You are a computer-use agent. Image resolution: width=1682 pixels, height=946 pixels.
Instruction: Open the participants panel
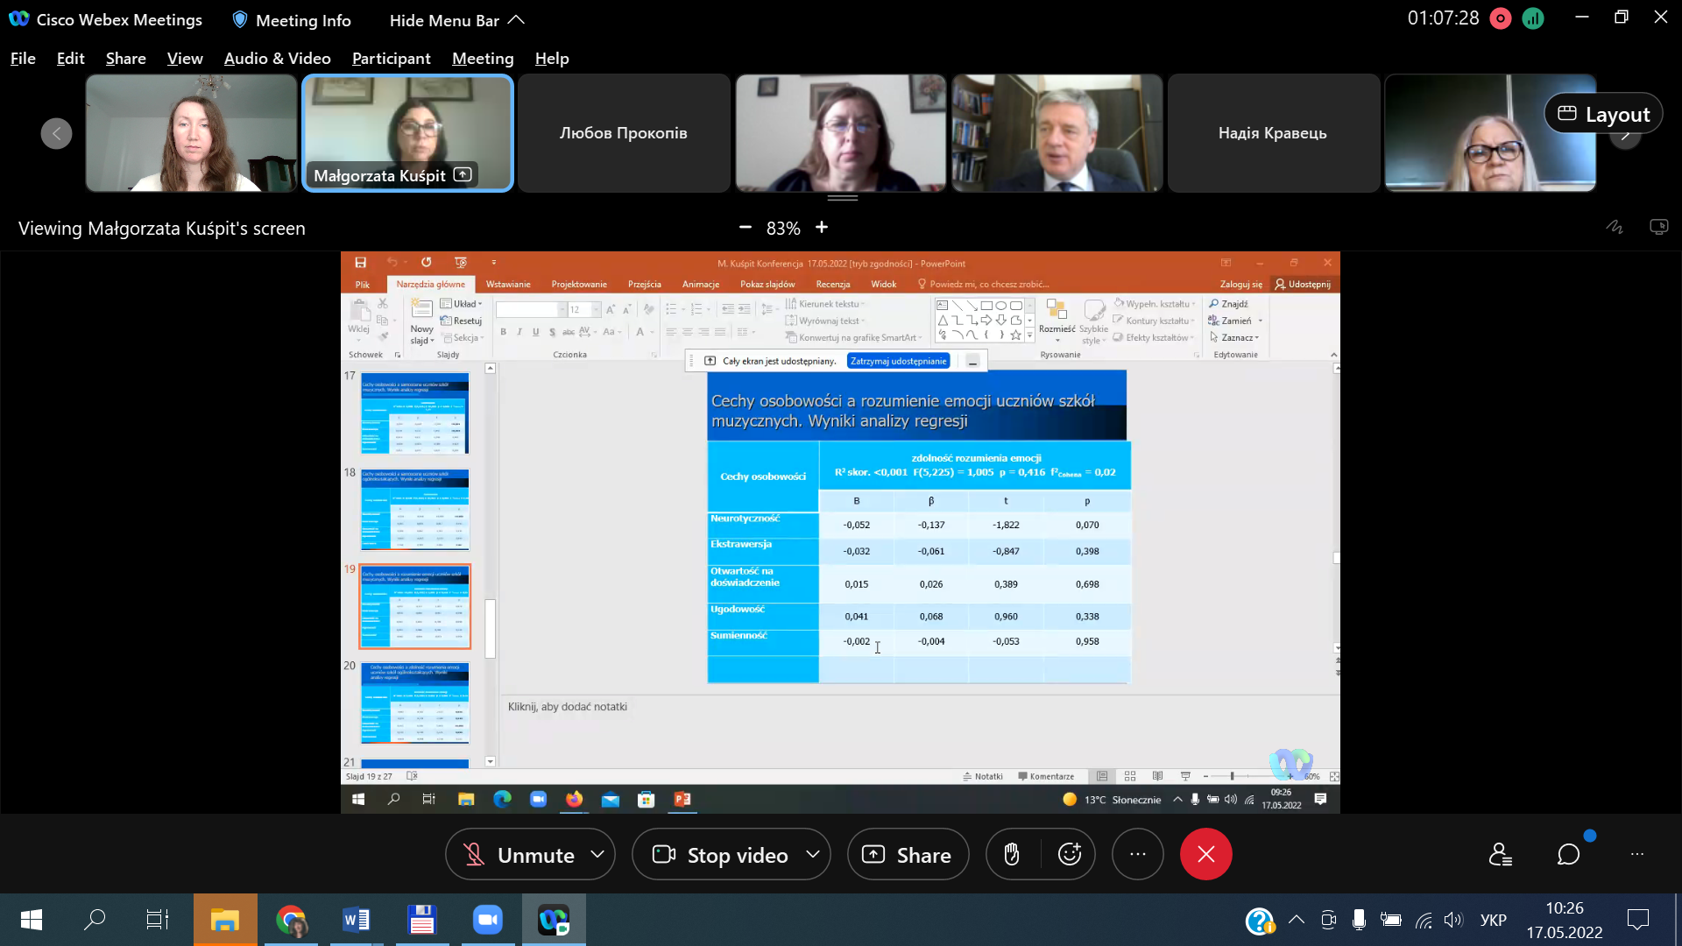tap(1500, 854)
